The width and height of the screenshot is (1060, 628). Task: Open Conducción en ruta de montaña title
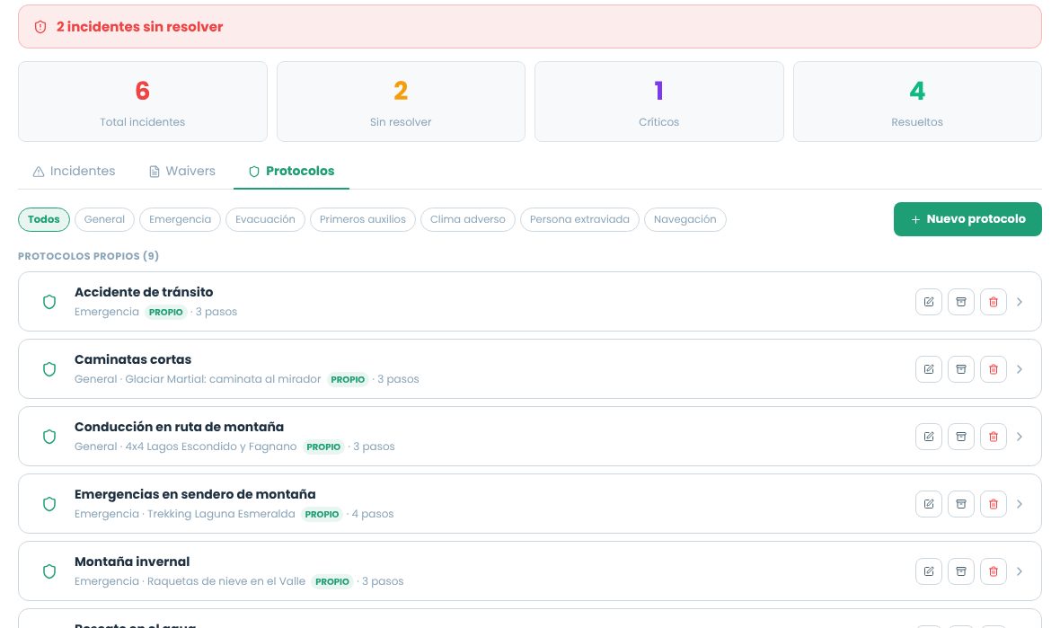tap(179, 427)
